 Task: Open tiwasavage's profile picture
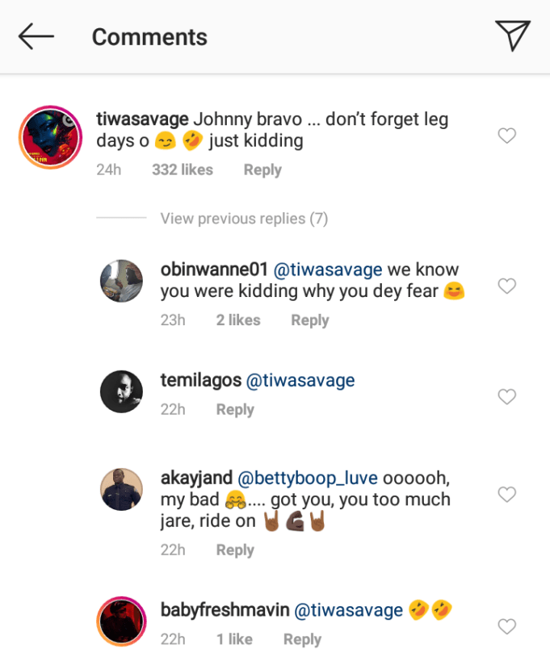pyautogui.click(x=52, y=137)
